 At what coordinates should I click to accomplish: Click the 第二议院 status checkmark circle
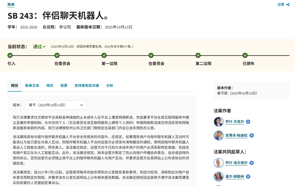point(198,55)
